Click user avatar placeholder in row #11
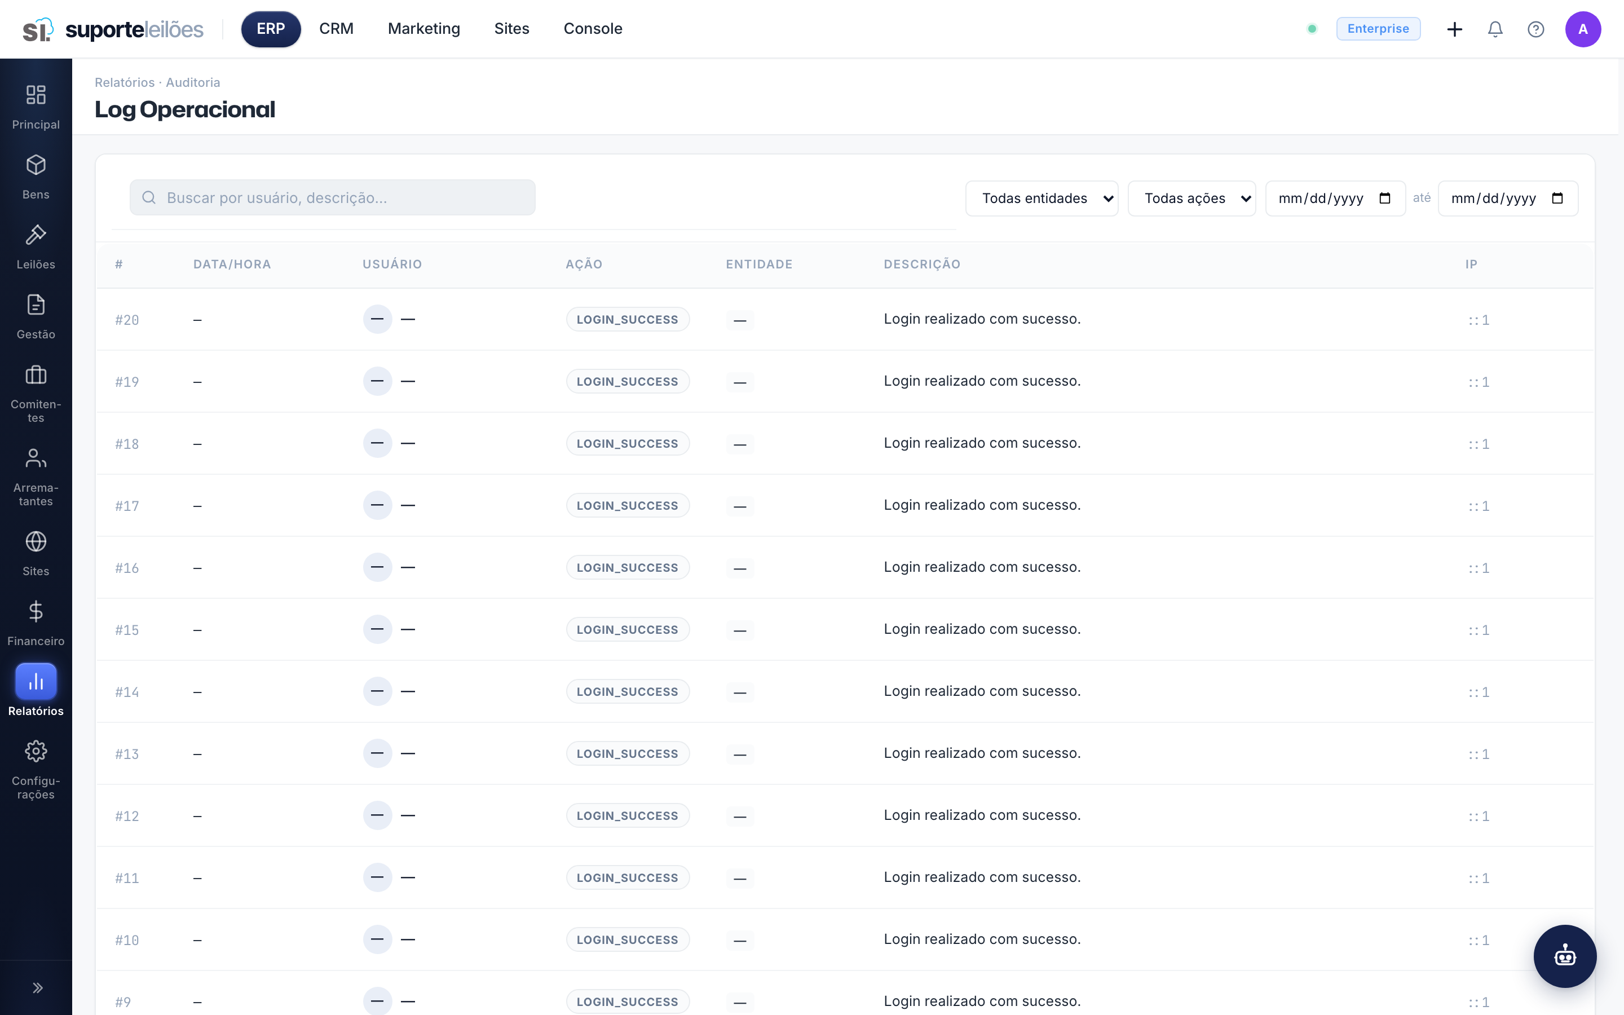 pos(377,877)
